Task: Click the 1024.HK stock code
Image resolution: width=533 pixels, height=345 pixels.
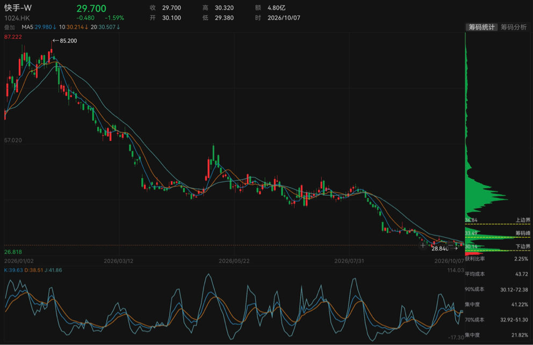Action: click(x=17, y=18)
